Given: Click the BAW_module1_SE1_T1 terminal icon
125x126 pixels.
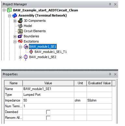Looking at the screenshot, I should point(31,52).
